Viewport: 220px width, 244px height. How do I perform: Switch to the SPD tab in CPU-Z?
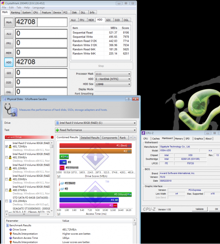coord(188,139)
